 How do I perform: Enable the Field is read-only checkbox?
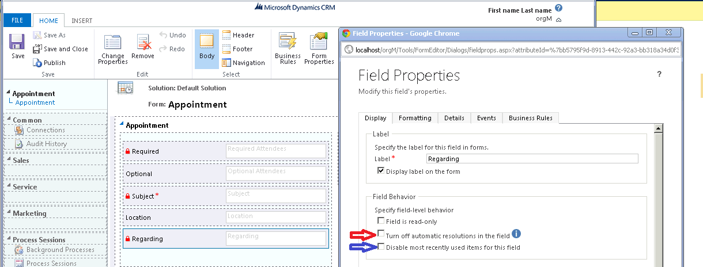click(381, 221)
